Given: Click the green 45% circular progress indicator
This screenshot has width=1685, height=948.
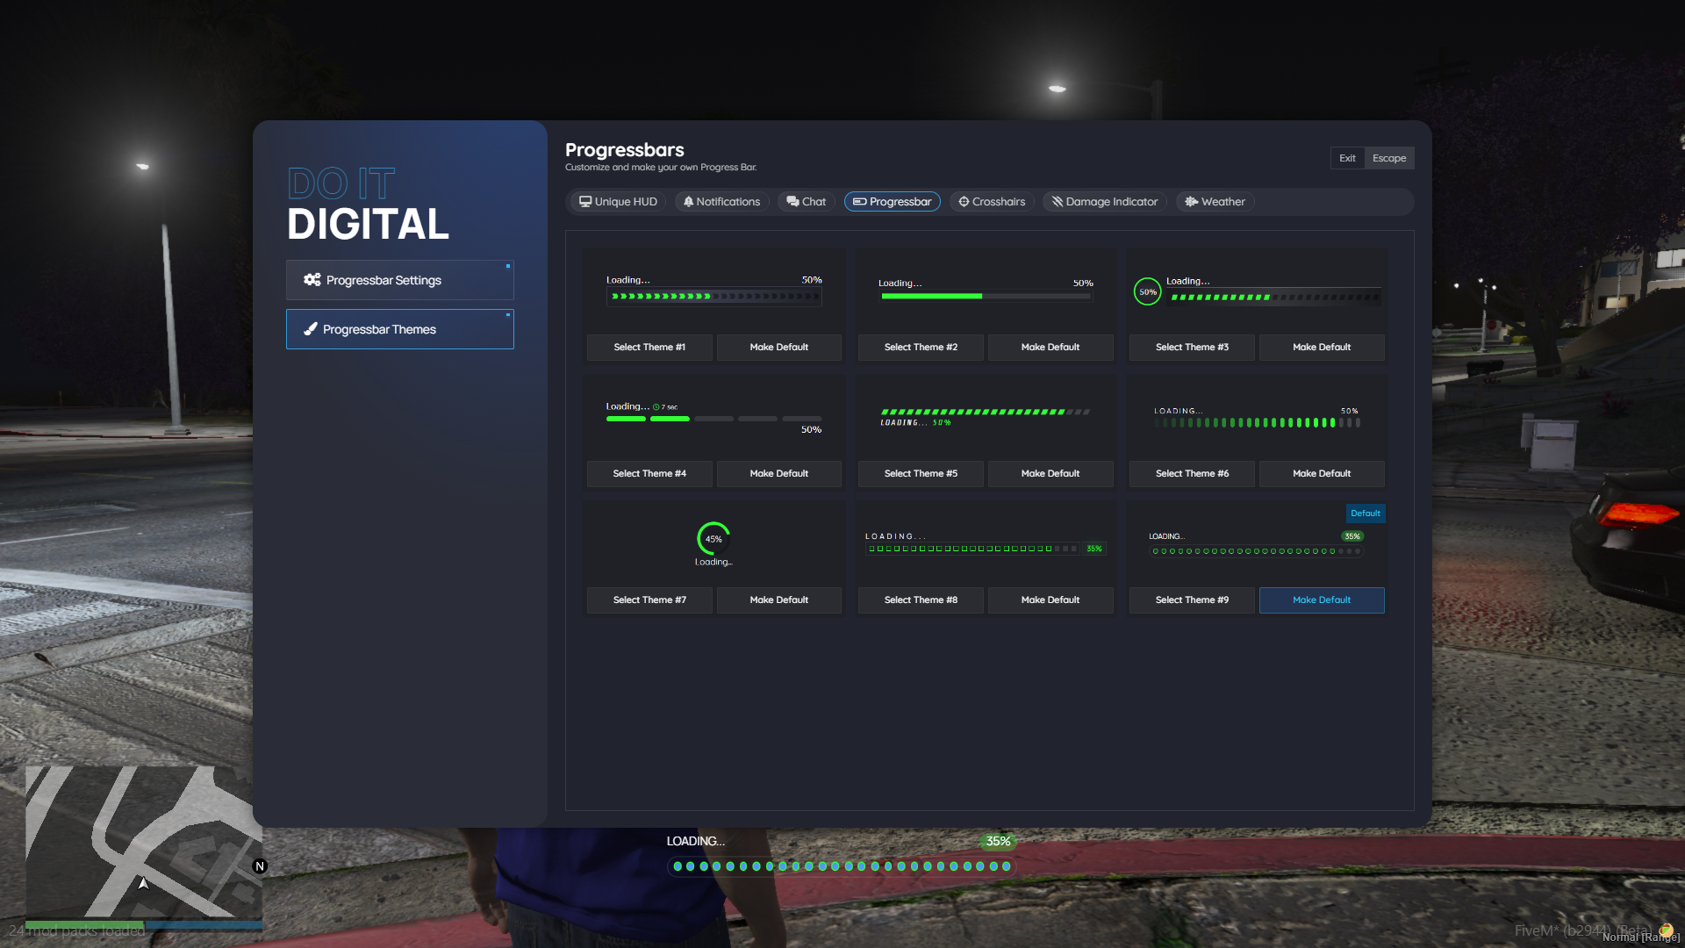Looking at the screenshot, I should 713,539.
